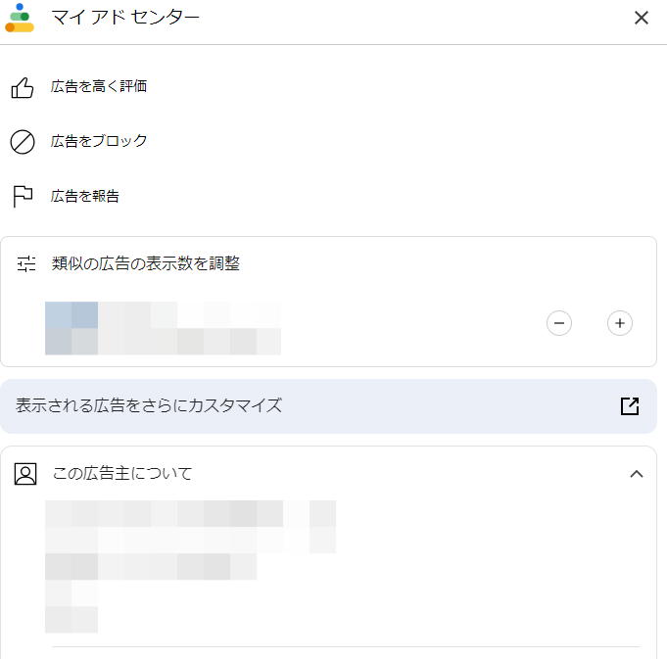Select the 広告をブロック option
Viewport: 667px width, 659px height.
[x=99, y=142]
